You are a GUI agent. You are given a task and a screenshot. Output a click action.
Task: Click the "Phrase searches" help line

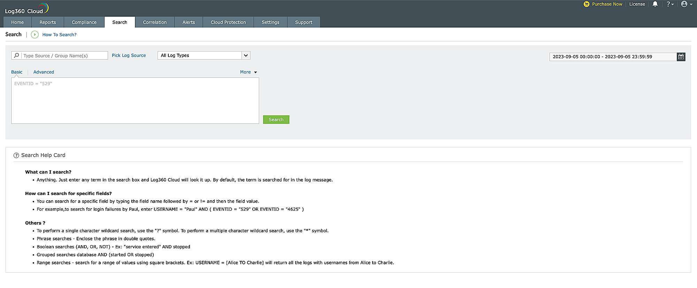coord(96,239)
